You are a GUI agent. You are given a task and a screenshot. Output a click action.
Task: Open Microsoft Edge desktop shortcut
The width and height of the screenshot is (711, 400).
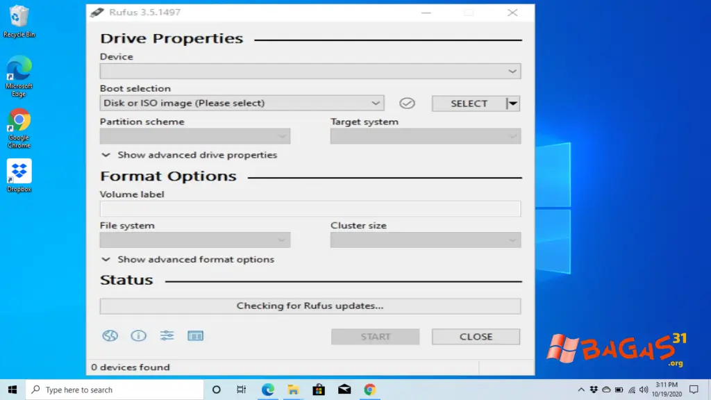click(x=19, y=76)
